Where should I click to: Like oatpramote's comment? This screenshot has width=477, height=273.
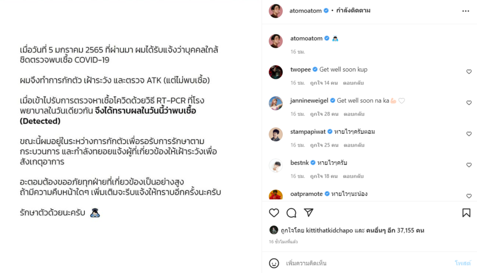pos(469,196)
